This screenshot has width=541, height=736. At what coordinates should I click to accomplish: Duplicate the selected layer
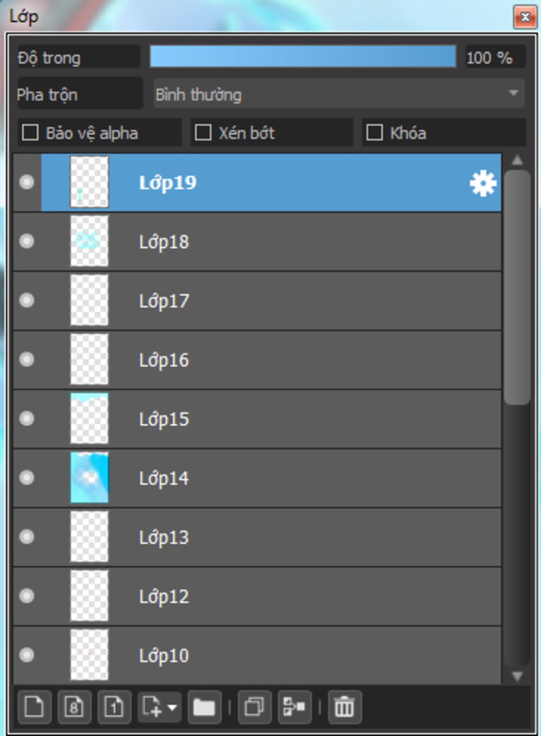(x=254, y=706)
